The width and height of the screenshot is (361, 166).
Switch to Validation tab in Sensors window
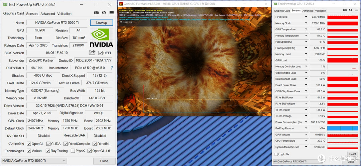coord(321,11)
